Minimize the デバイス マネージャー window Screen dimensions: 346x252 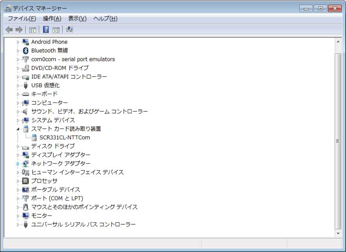306,9
